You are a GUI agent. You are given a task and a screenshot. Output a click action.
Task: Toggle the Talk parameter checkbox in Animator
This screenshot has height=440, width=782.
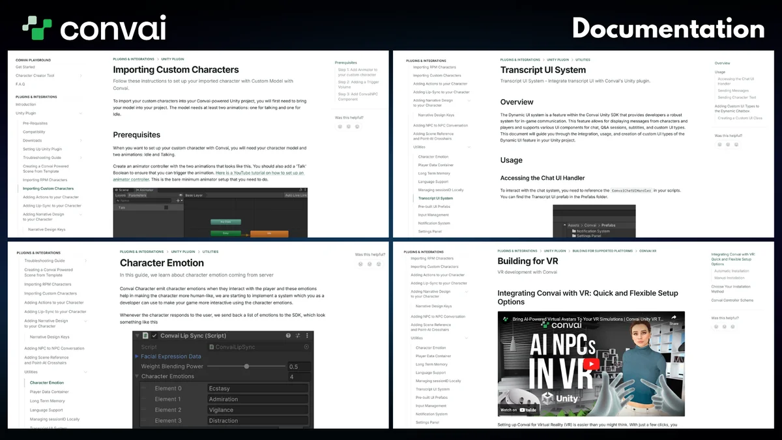click(x=166, y=207)
